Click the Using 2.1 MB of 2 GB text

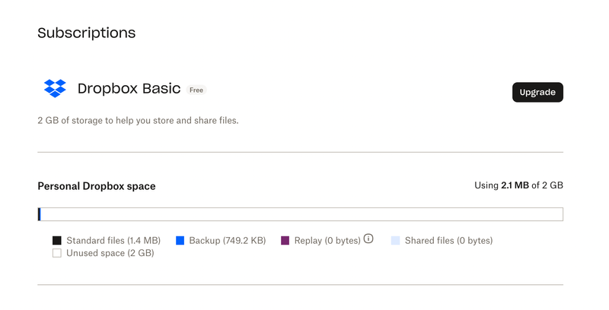point(518,185)
